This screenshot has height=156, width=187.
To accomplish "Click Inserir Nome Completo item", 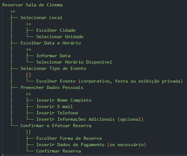I will click(x=64, y=100).
